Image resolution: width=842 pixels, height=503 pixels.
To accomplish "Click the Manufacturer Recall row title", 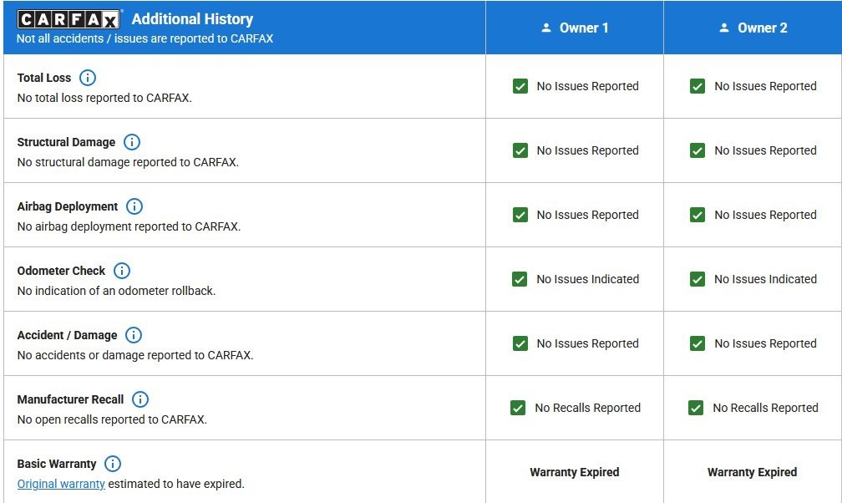I will click(70, 399).
